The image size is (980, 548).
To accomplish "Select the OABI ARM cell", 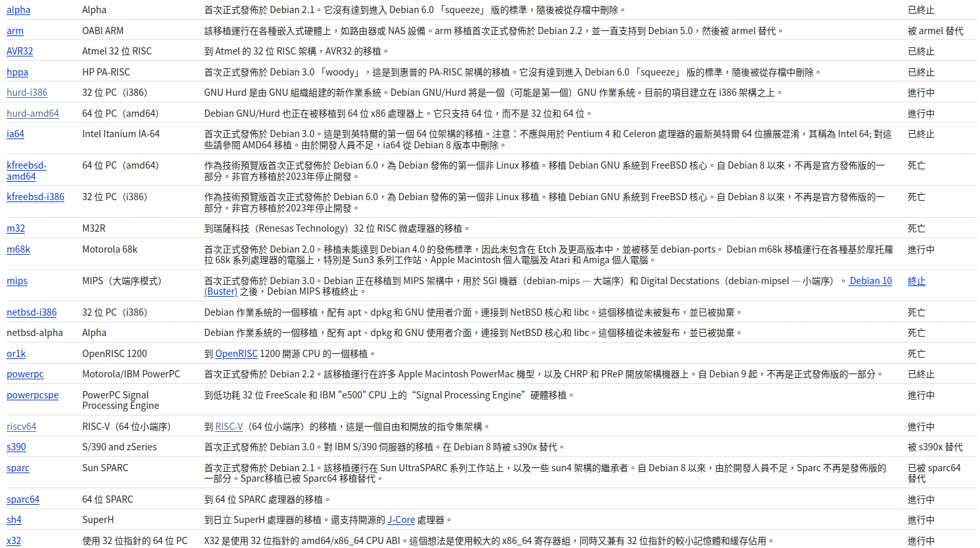I will pyautogui.click(x=103, y=31).
